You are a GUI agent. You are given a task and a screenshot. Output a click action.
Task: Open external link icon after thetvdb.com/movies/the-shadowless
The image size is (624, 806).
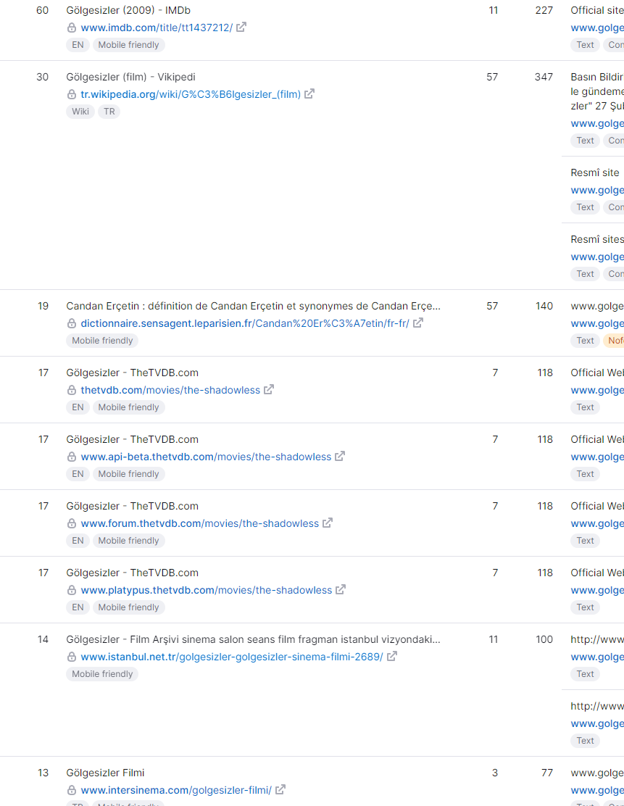click(269, 390)
